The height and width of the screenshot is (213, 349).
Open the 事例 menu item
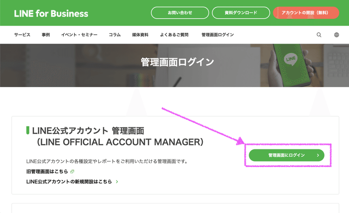click(x=46, y=35)
